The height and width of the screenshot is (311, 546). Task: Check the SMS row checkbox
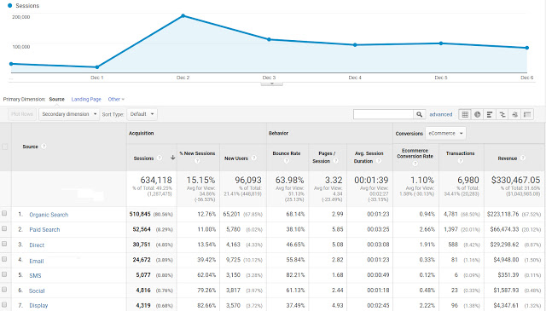[x=4, y=274]
